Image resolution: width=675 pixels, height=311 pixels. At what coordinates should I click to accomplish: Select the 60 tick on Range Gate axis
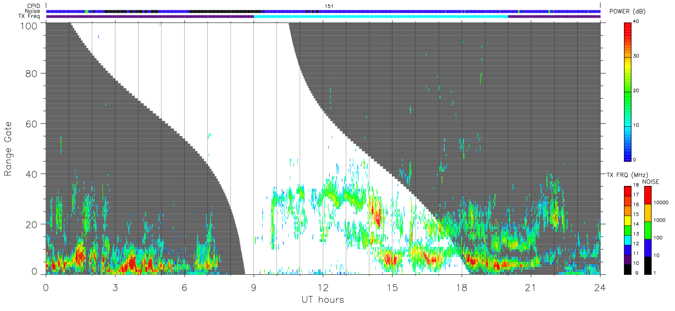32,125
